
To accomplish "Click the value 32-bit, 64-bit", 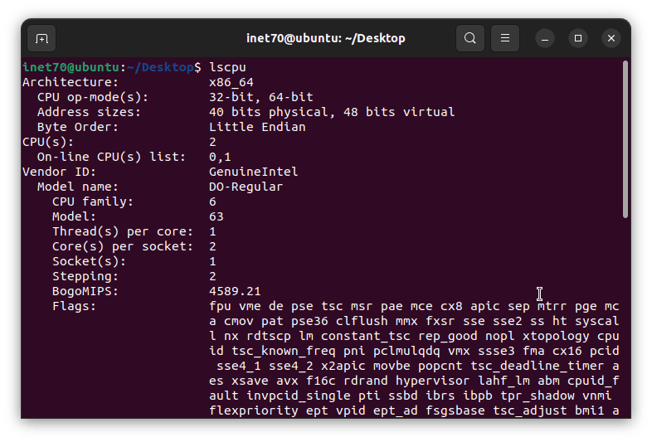I will [x=261, y=97].
